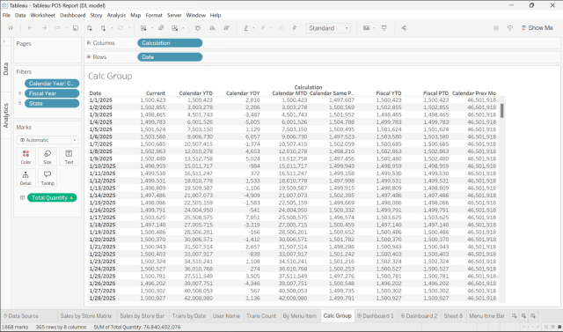Viewport: 563px width, 332px height.
Task: Open the Highlight dropdown arrow
Action: (x=253, y=28)
